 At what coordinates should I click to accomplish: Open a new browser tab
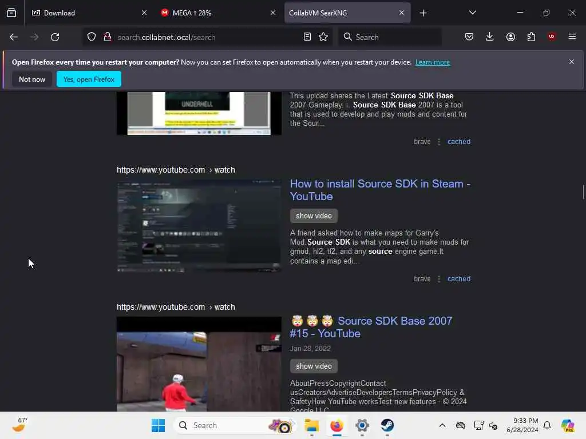click(423, 13)
